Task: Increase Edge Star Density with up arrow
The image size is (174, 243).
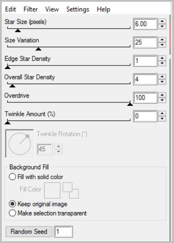Action: [162, 58]
